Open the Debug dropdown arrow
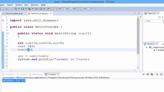Image resolution: width=164 pixels, height=92 pixels. (x=19, y=9)
